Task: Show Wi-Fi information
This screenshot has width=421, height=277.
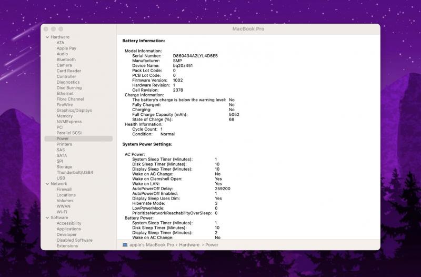Action: pyautogui.click(x=62, y=212)
